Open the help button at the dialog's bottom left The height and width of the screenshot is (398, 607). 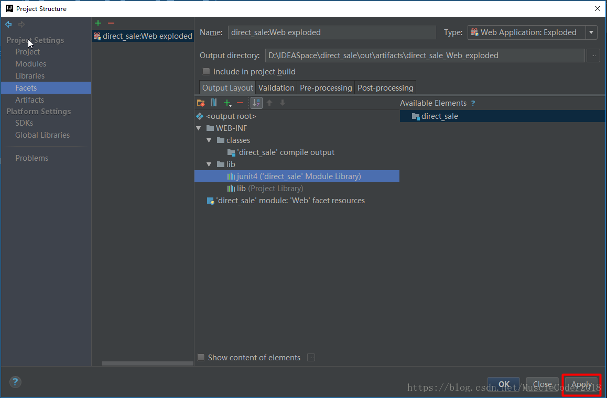pyautogui.click(x=15, y=382)
